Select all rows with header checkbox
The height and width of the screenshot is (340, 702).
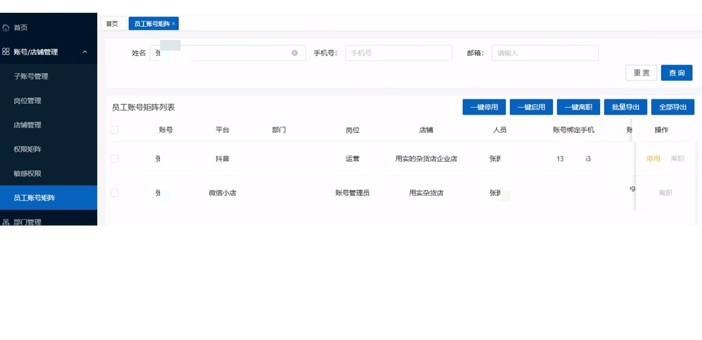pyautogui.click(x=114, y=130)
